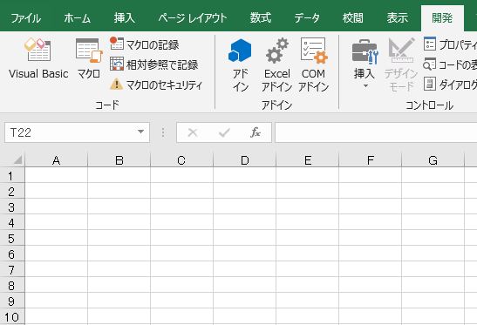Select column E header
The width and height of the screenshot is (477, 325).
click(x=308, y=160)
